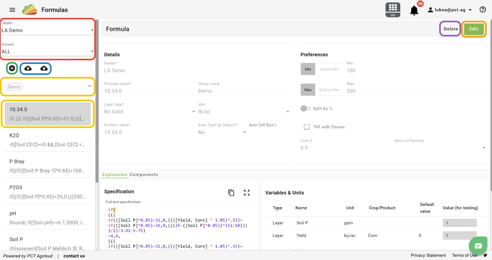The height and width of the screenshot is (260, 492).
Task: Open the Dealer dropdown
Action: pyautogui.click(x=48, y=30)
